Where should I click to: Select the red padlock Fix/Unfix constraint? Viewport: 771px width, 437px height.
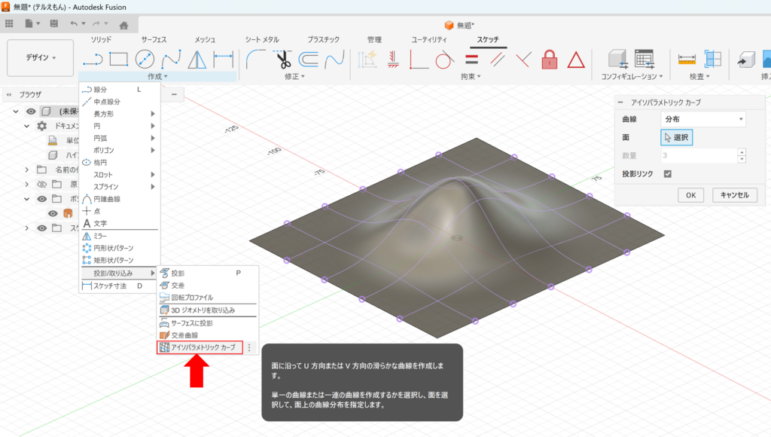(x=550, y=59)
